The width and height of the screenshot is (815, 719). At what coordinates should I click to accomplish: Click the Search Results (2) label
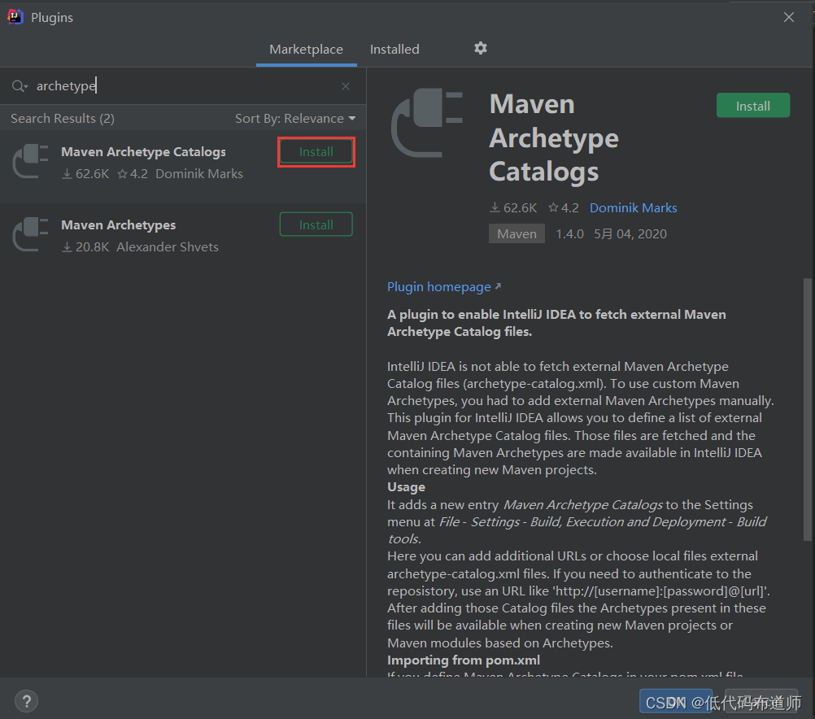pyautogui.click(x=63, y=119)
